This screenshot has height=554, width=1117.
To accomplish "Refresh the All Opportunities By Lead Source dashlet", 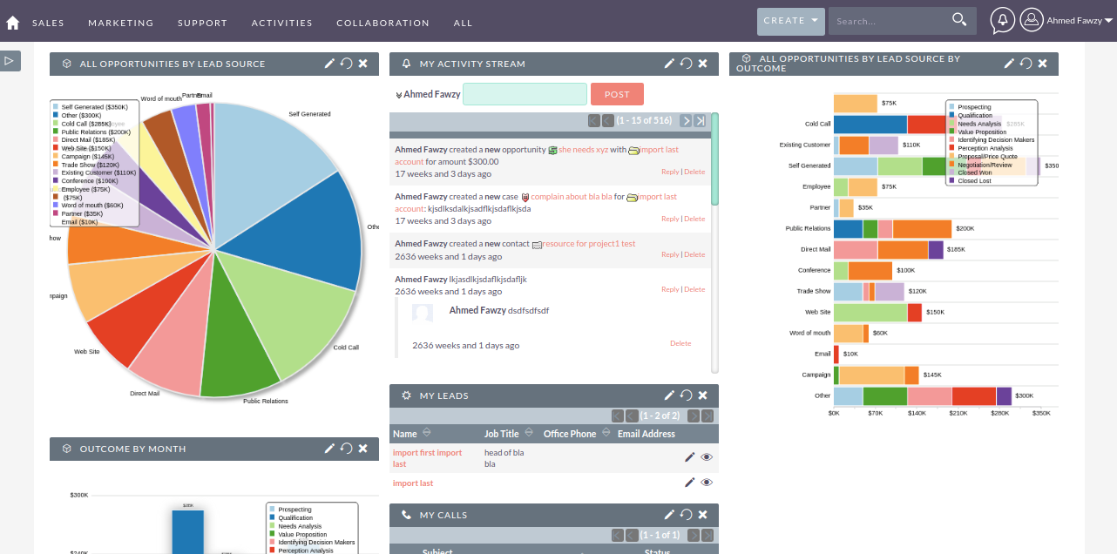I will 346,64.
